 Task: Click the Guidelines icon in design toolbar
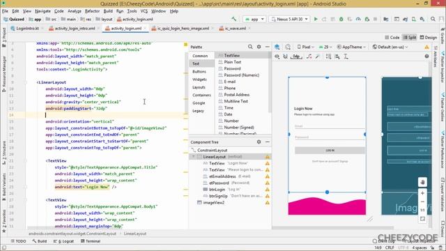(x=346, y=56)
